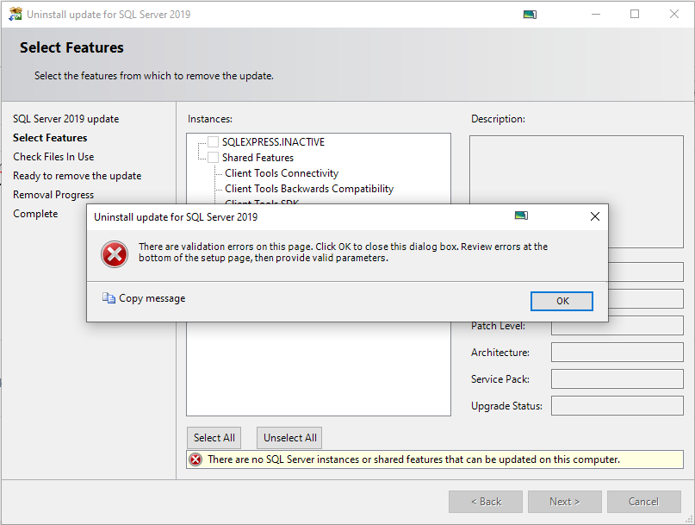This screenshot has height=525, width=695.
Task: Click the SQLEXPRESS.INACTIVE instance label
Action: pos(274,142)
